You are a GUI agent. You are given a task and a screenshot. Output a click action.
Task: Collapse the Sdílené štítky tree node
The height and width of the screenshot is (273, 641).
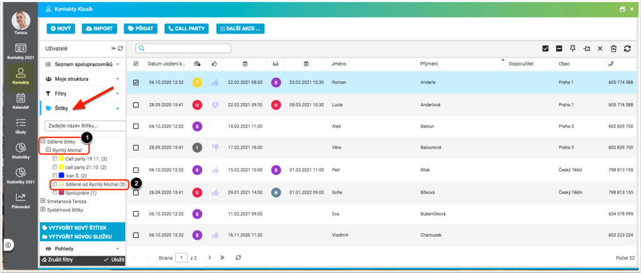[x=43, y=142]
